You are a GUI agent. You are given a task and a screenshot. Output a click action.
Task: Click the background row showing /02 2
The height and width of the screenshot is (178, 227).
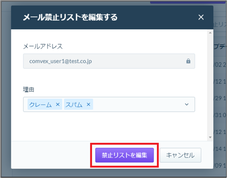pos(220,65)
